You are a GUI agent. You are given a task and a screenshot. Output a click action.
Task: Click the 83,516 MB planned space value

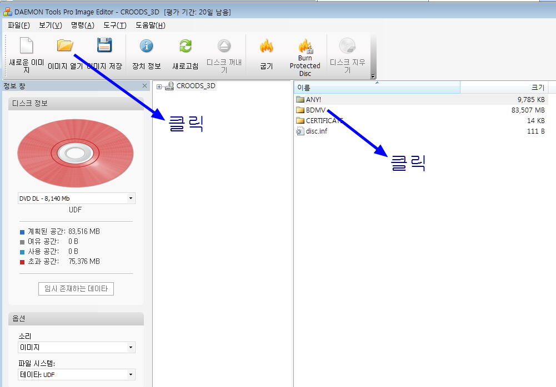click(84, 232)
